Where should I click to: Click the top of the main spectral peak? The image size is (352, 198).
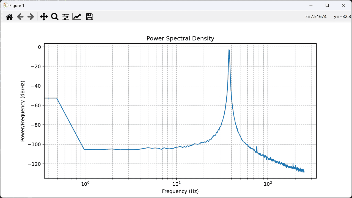[229, 50]
